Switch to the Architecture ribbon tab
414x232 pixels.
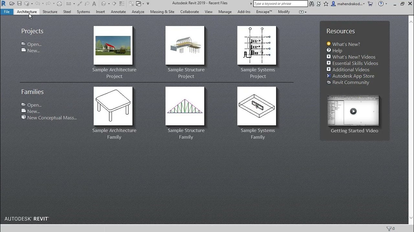(27, 12)
